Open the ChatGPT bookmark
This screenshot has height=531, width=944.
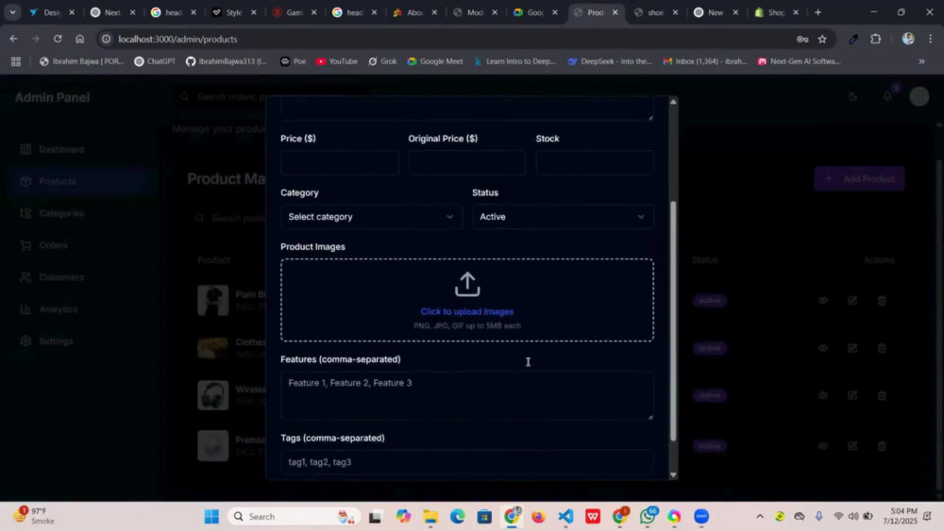155,61
